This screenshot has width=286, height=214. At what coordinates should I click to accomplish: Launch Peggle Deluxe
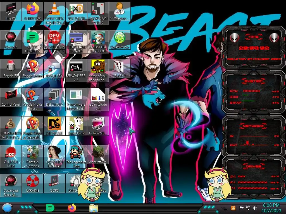point(33,69)
